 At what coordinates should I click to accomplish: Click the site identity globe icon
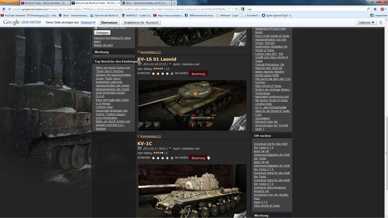[x=10, y=9]
